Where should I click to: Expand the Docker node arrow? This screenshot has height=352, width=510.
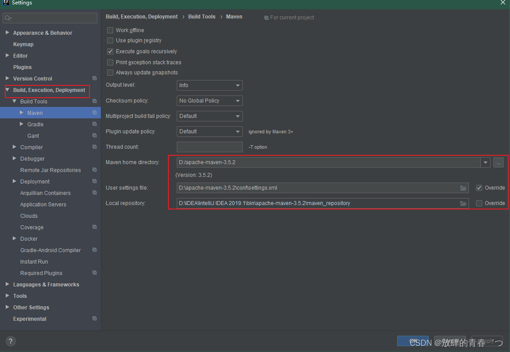pos(14,238)
